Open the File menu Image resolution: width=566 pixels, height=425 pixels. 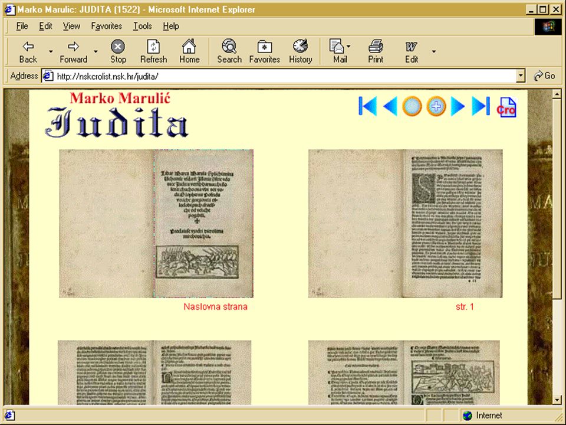[x=22, y=26]
